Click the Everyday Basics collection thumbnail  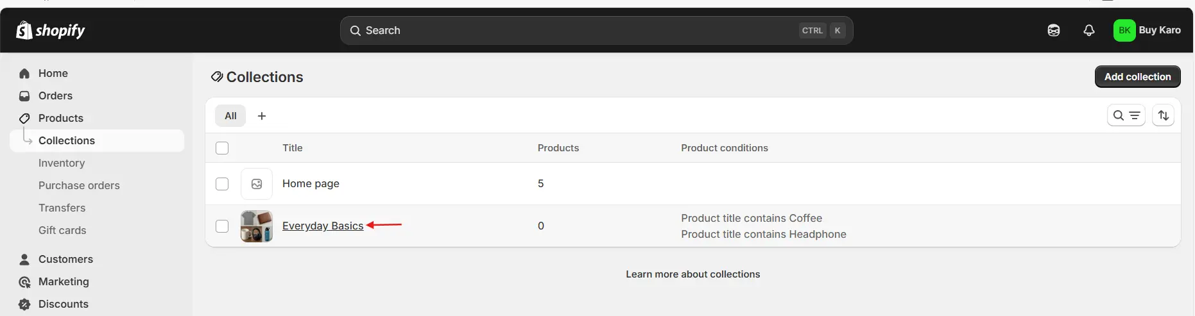[257, 226]
